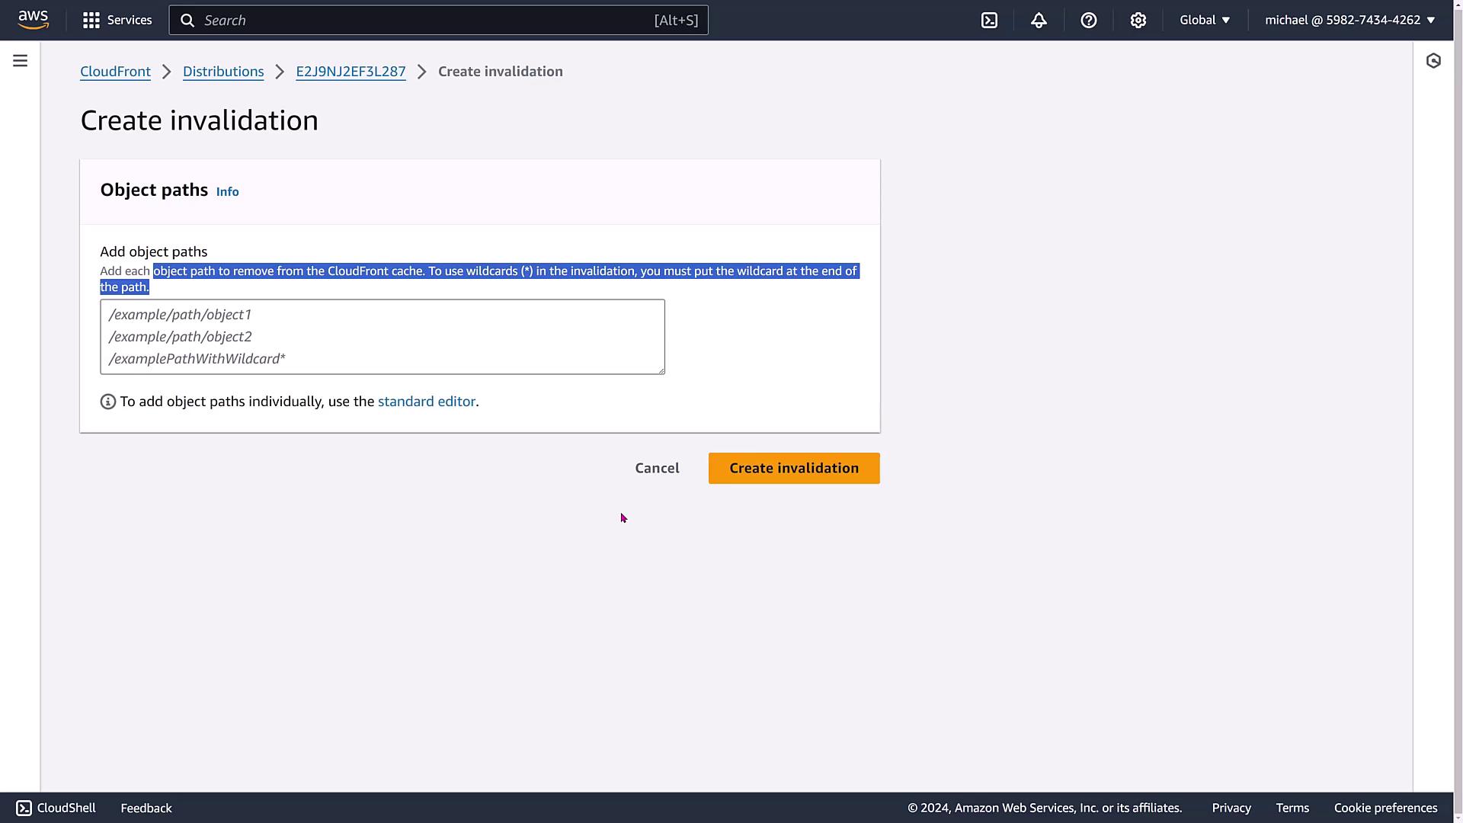Click the top search bar
The height and width of the screenshot is (823, 1463).
click(x=438, y=21)
